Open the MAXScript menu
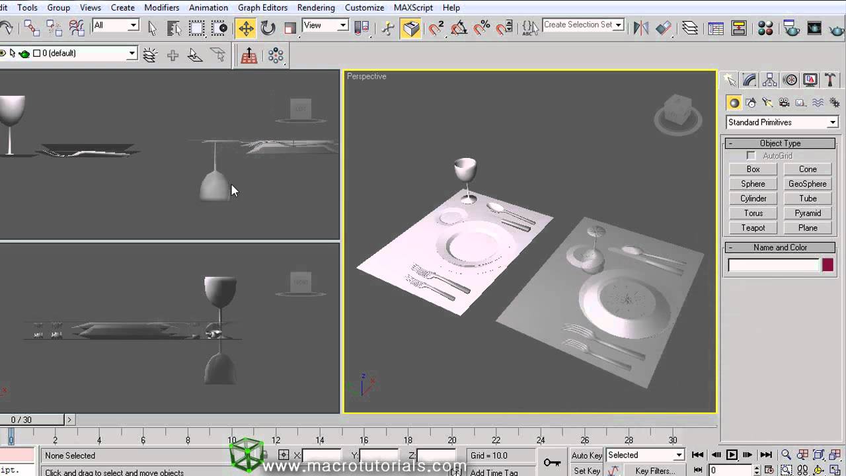This screenshot has height=476, width=846. click(413, 7)
